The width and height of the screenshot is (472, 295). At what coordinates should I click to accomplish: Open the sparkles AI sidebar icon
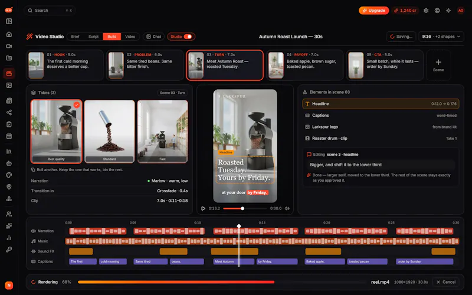click(x=9, y=226)
